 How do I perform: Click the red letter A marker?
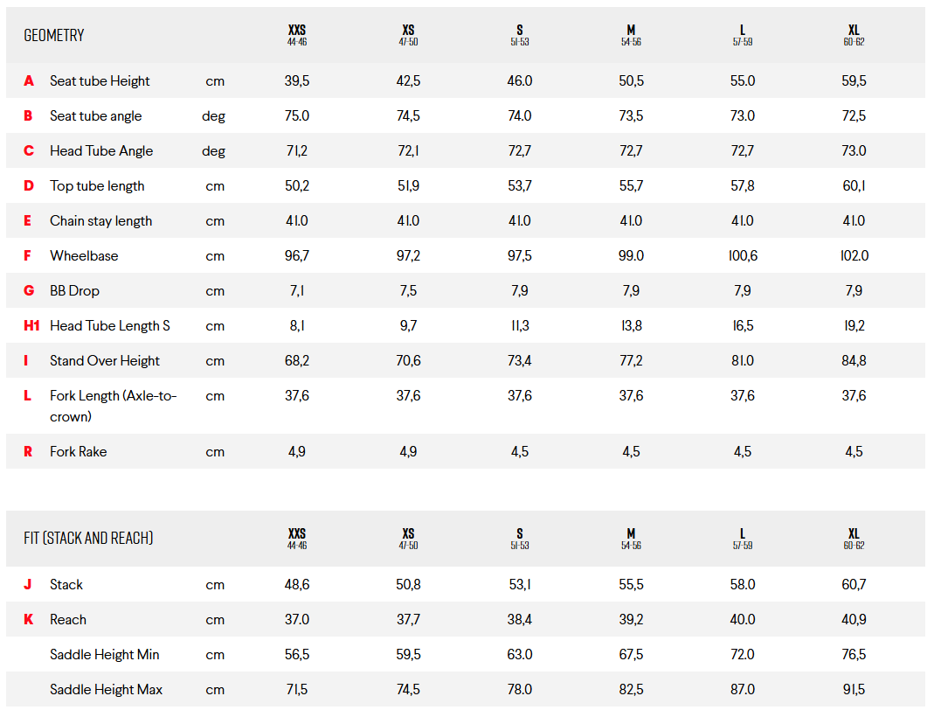29,80
